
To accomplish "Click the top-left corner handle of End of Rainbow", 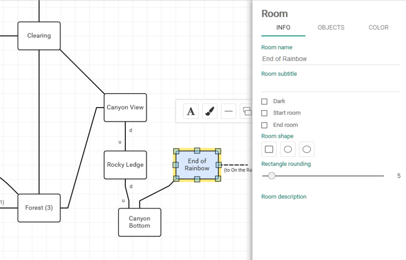I will click(176, 151).
